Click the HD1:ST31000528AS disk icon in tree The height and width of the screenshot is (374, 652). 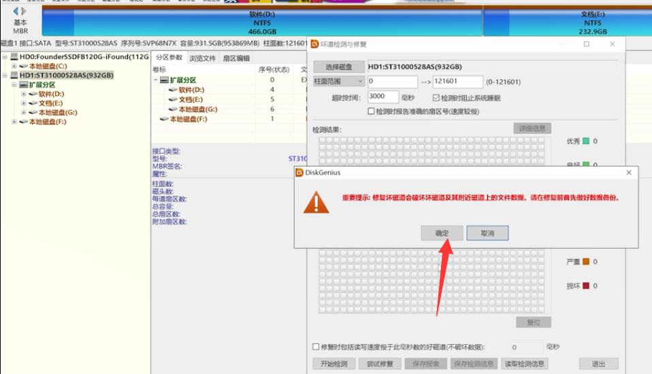point(14,75)
